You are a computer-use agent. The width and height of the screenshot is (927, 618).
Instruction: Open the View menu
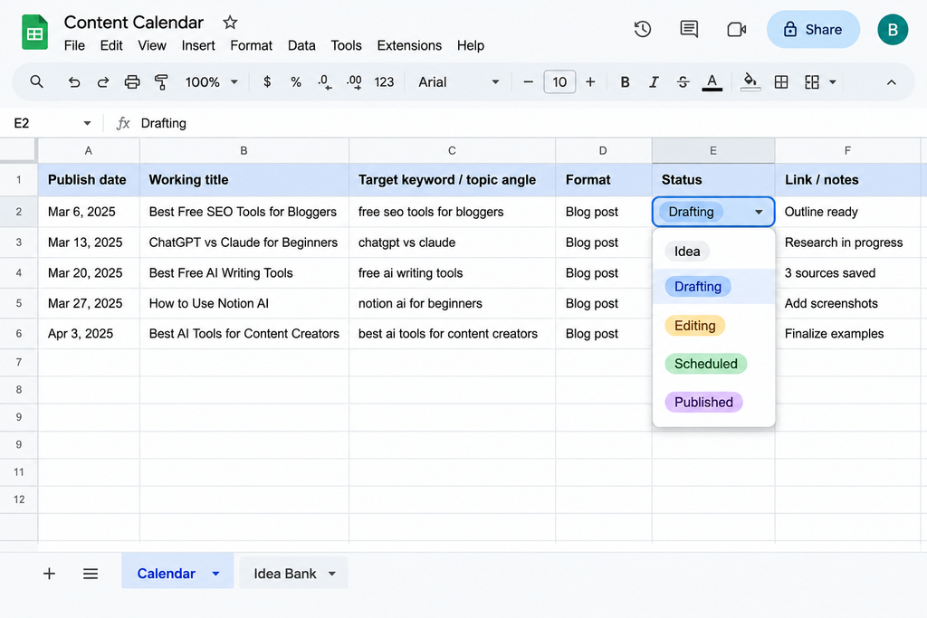tap(152, 45)
